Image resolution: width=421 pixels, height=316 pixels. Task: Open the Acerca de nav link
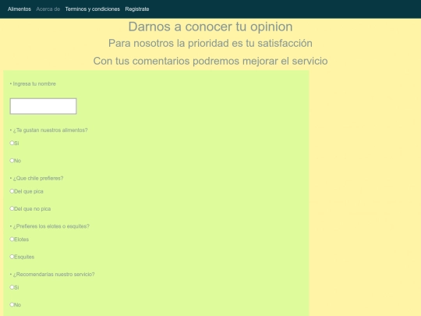point(48,9)
